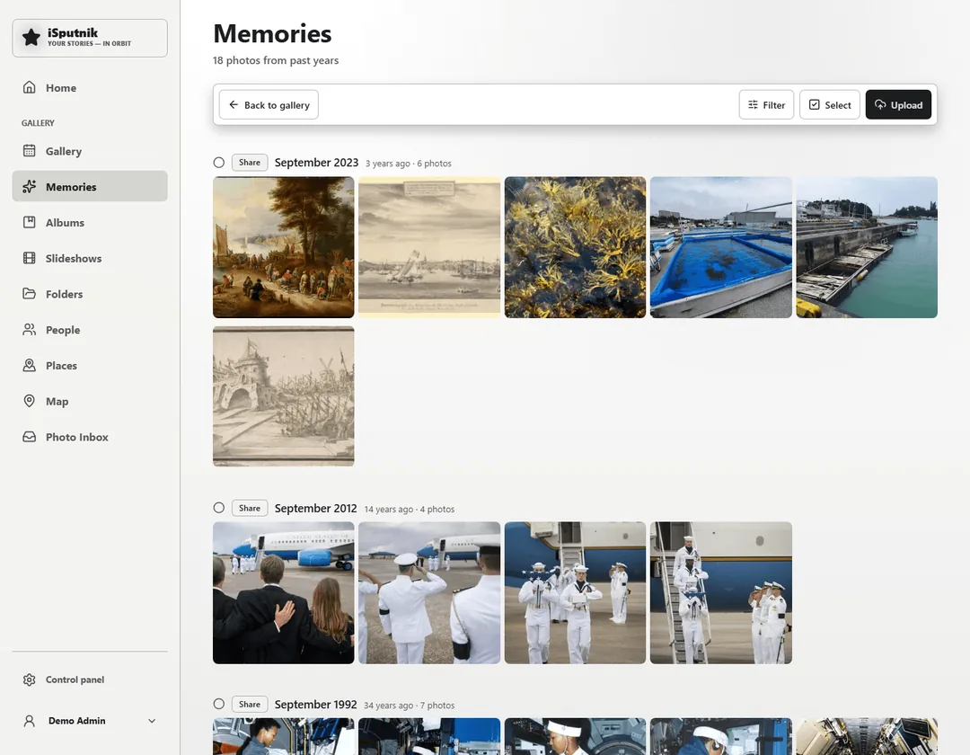Click the Demo Admin user icon
Image resolution: width=970 pixels, height=755 pixels.
coord(29,720)
